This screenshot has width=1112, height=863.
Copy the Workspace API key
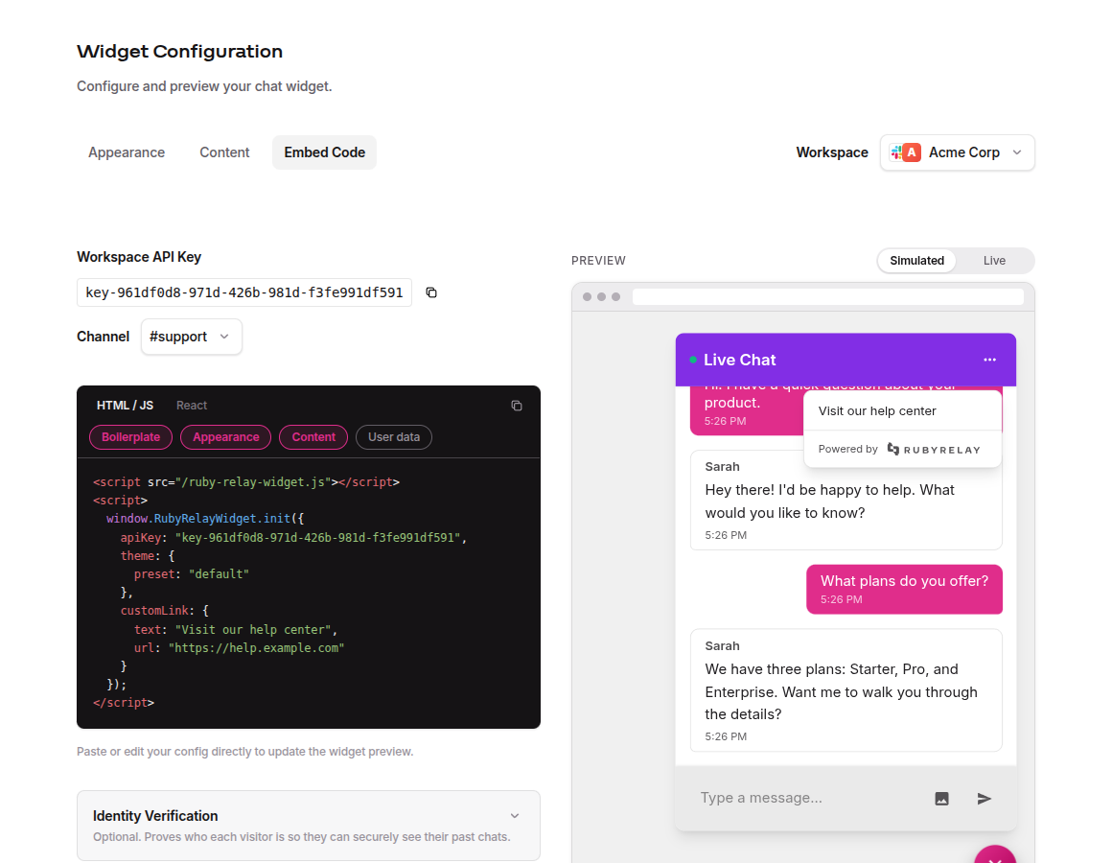pos(431,292)
